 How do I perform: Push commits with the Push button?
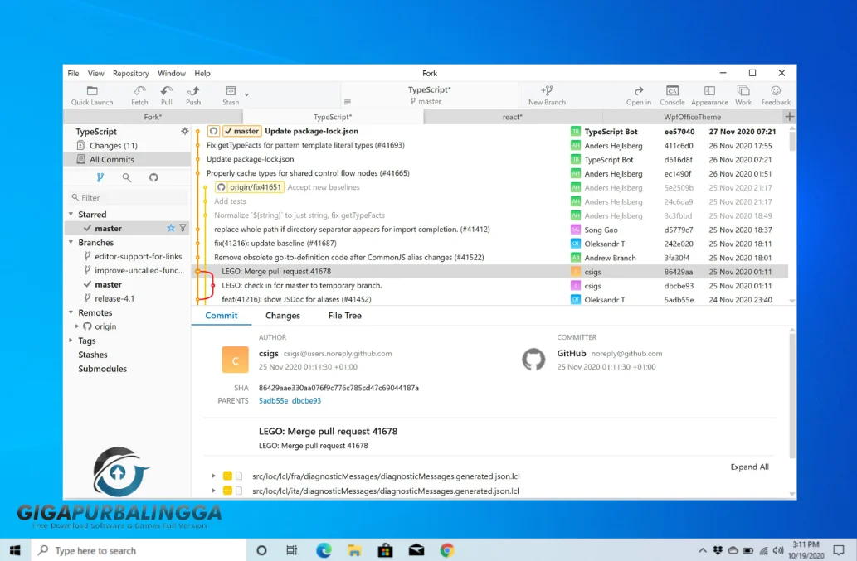[193, 95]
